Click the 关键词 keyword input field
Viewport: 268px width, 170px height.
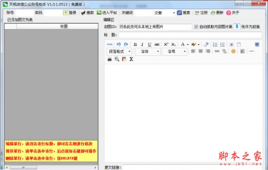143,12
